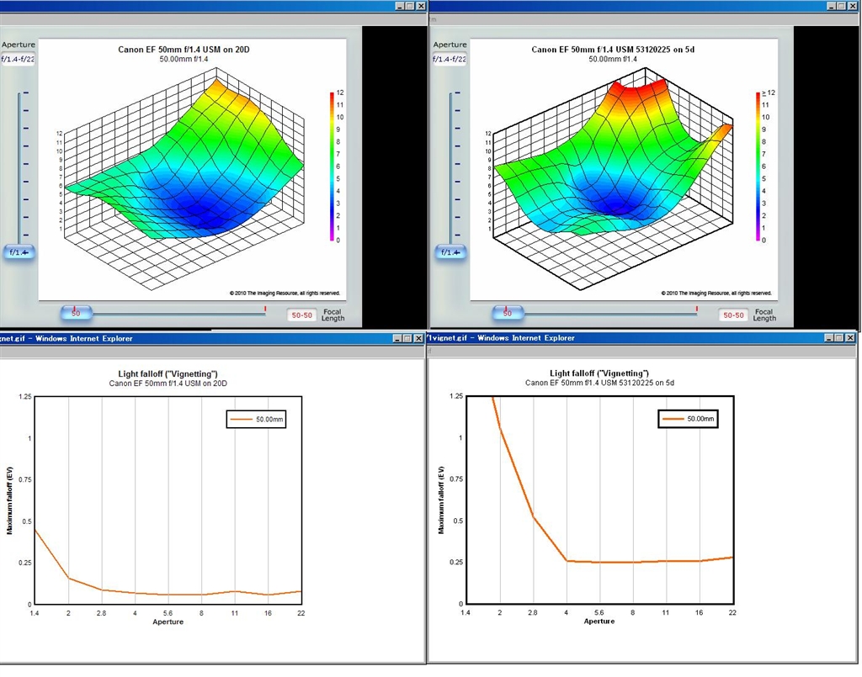The width and height of the screenshot is (862, 677).
Task: Maximize the 5d surface chart window
Action: [x=842, y=6]
